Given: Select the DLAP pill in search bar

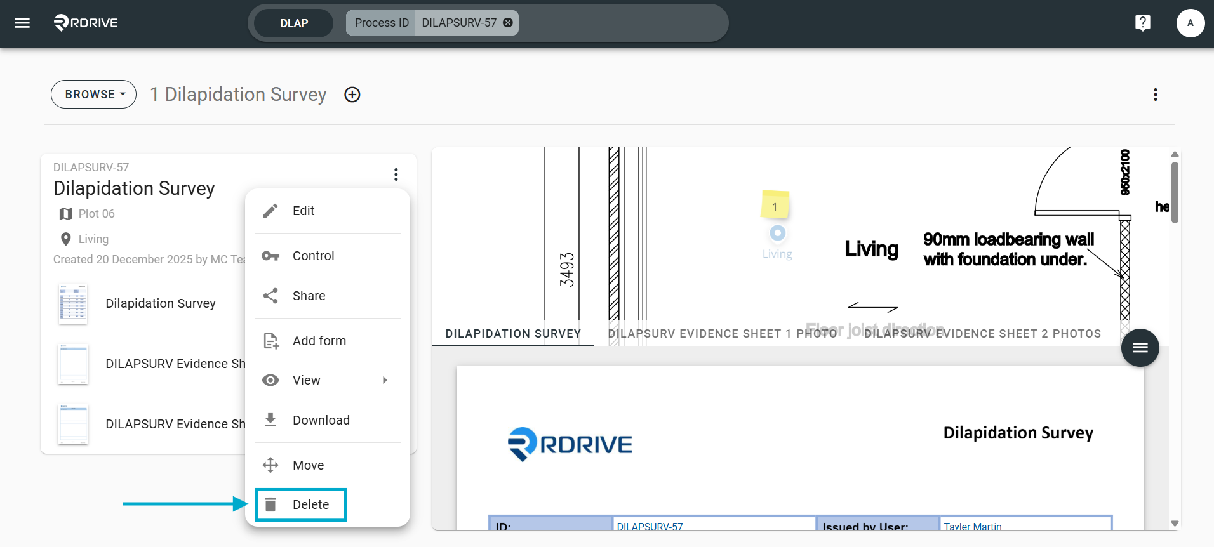Looking at the screenshot, I should pos(294,23).
